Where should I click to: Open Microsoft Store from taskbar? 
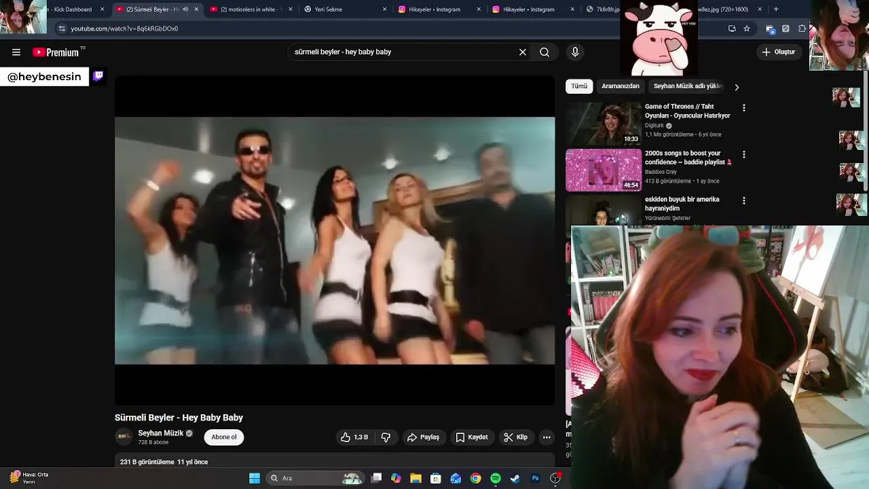click(x=436, y=478)
